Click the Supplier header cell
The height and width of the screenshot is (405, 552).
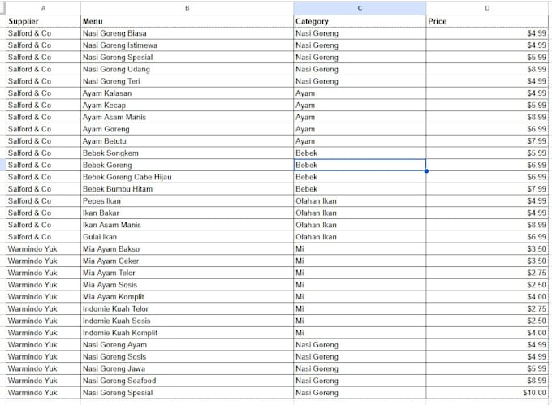coord(43,21)
